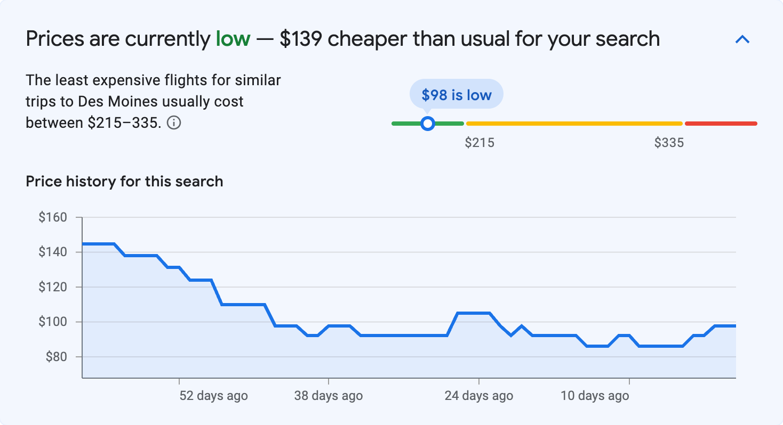783x425 pixels.
Task: Click the '10 days ago' axis label
Action: click(595, 396)
